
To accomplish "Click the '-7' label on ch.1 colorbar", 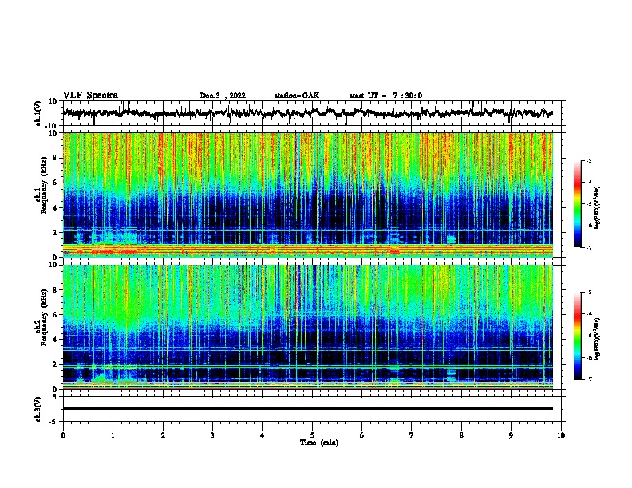I will 589,247.
